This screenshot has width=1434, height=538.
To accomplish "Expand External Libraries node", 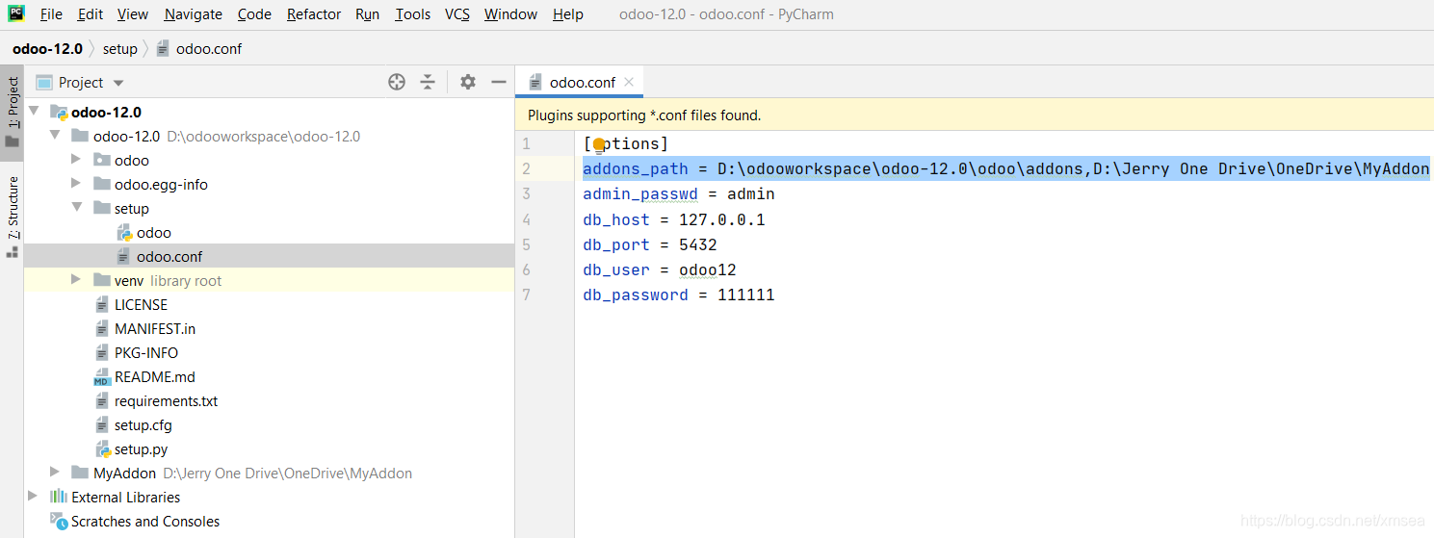I will click(35, 497).
